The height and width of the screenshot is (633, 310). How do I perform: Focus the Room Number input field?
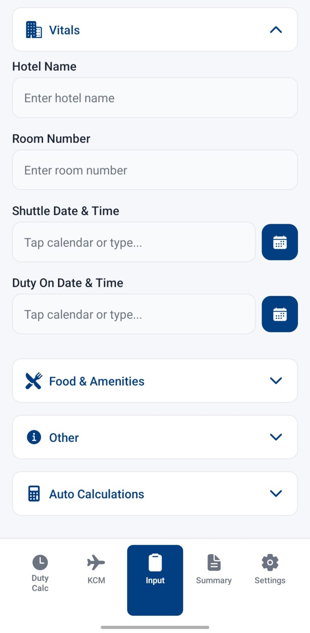coord(155,170)
